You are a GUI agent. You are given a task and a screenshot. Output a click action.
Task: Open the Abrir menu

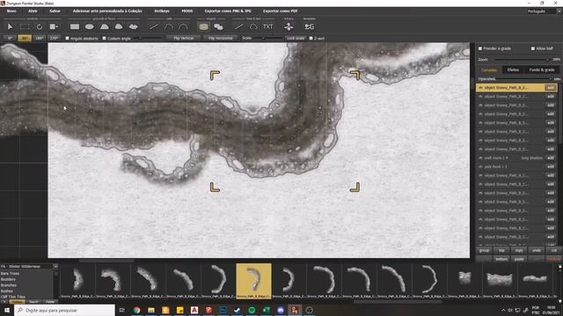click(33, 11)
